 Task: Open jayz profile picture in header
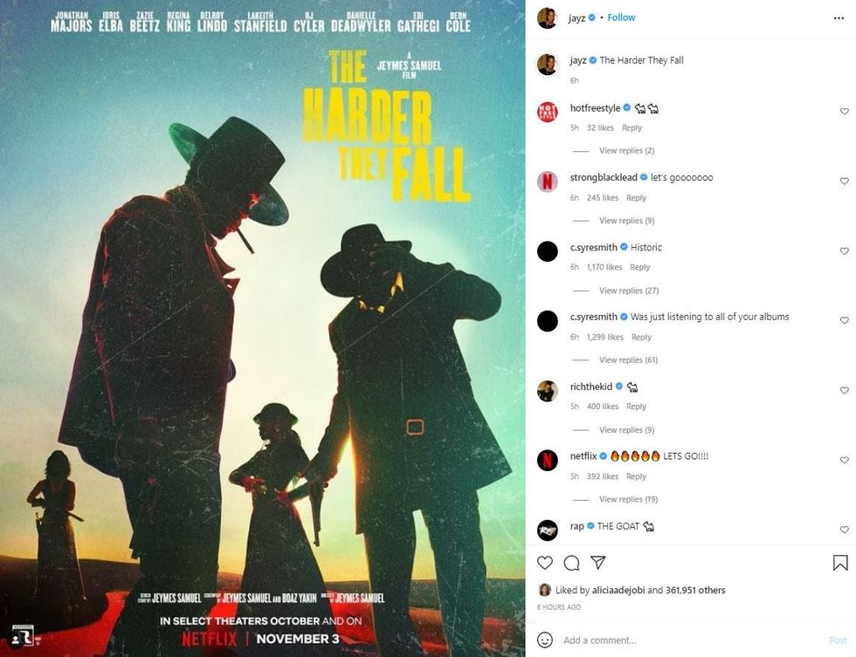tap(548, 18)
